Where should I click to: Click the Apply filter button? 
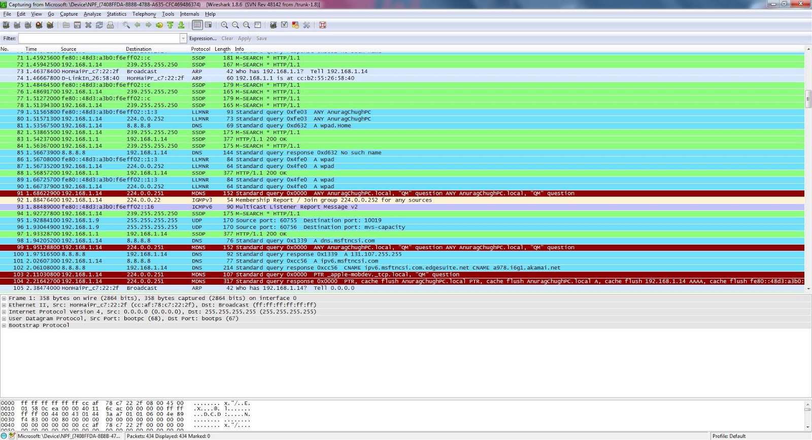coord(245,39)
